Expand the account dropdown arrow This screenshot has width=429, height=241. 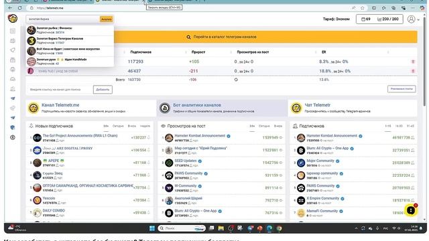coord(418,19)
